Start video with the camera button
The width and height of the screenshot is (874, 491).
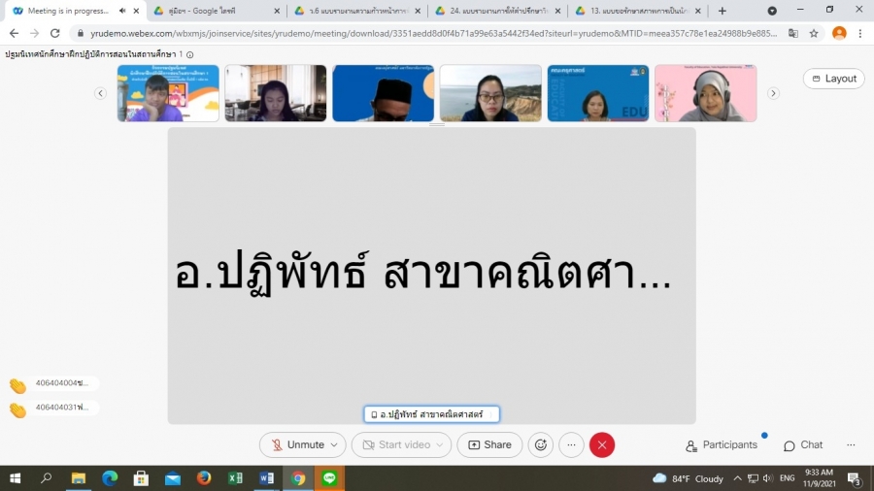point(395,445)
